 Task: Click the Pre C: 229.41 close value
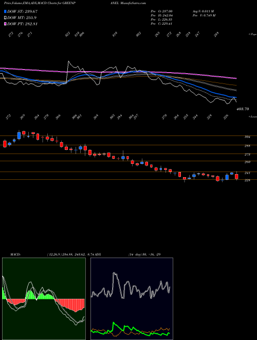click(161, 24)
